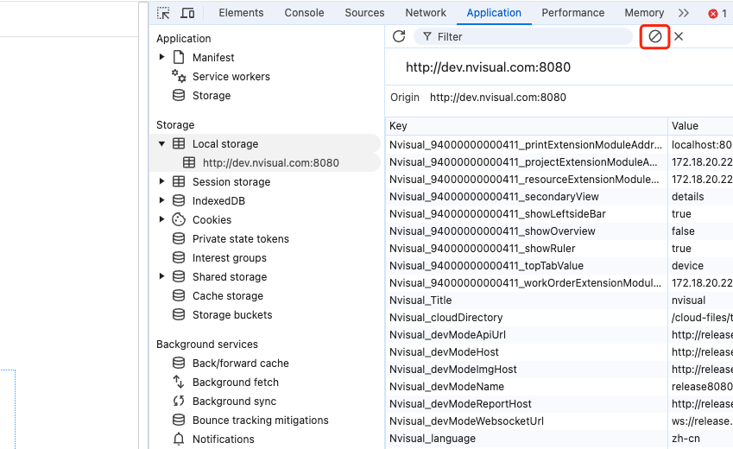733x449 pixels.
Task: Click the inspect element picker icon
Action: point(163,13)
